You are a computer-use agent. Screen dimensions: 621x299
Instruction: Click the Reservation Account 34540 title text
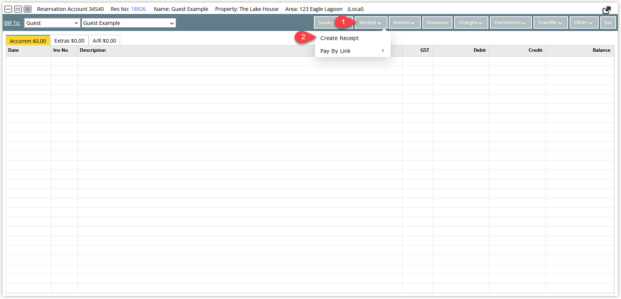[70, 9]
